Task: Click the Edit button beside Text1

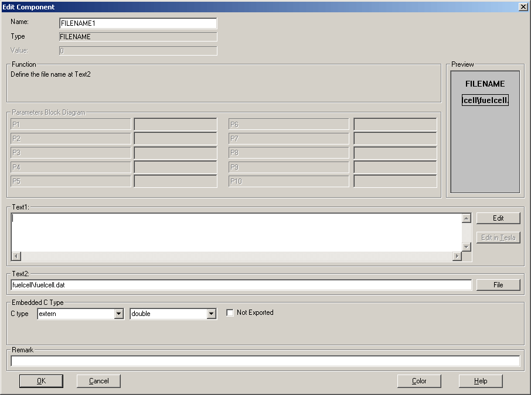Action: click(498, 218)
